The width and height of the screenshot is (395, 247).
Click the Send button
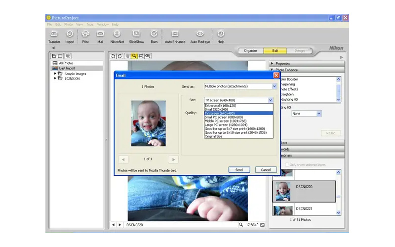(x=239, y=170)
